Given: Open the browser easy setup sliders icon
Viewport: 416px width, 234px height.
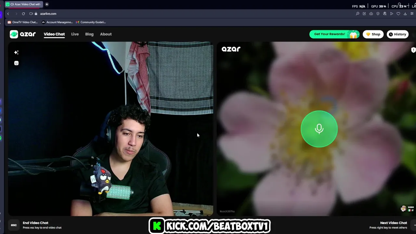Looking at the screenshot, I should pos(412,14).
